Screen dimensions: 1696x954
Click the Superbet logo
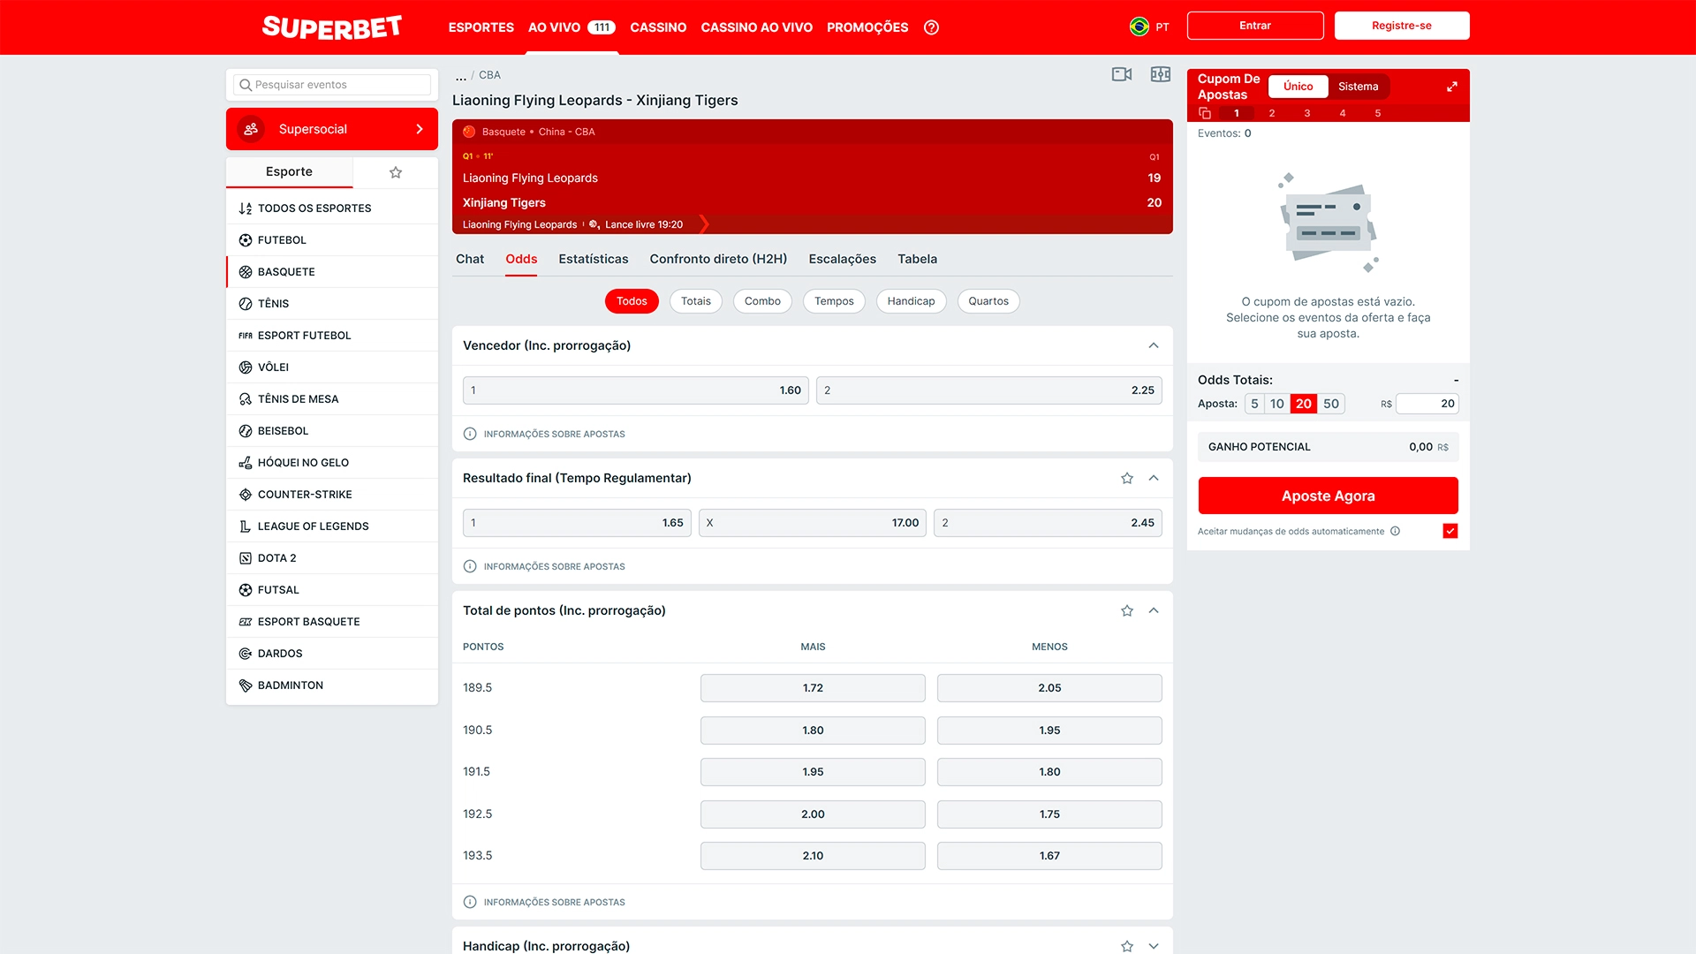[331, 27]
